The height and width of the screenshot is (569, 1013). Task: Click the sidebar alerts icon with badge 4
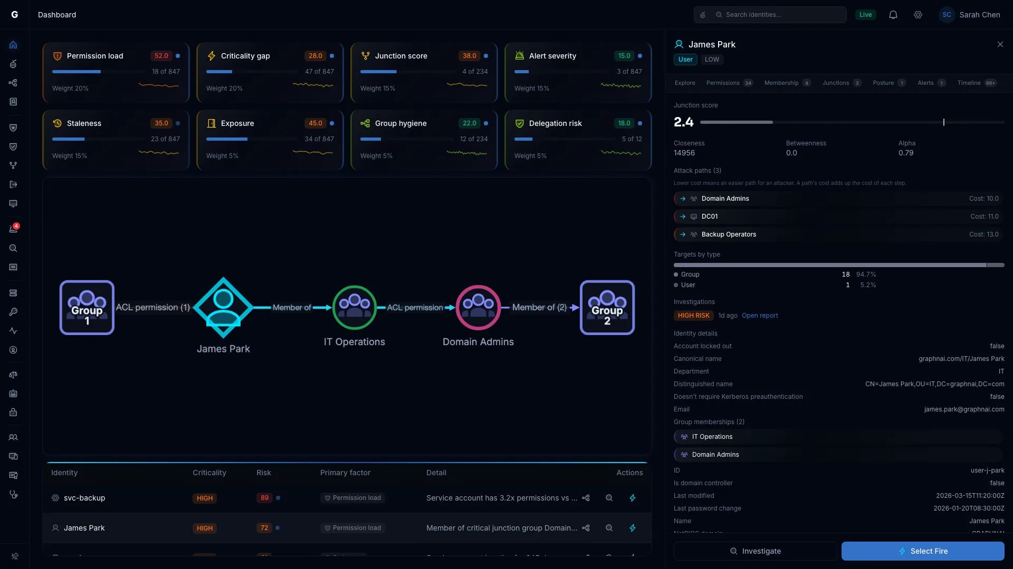point(13,229)
